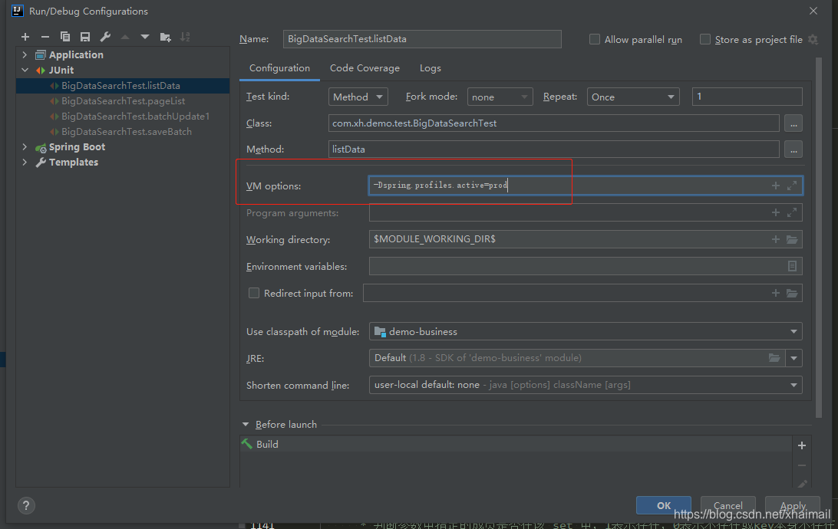This screenshot has height=529, width=838.
Task: Click the OK button
Action: (663, 505)
